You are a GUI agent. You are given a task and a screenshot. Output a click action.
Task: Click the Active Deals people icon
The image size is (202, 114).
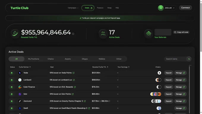pos(103,34)
